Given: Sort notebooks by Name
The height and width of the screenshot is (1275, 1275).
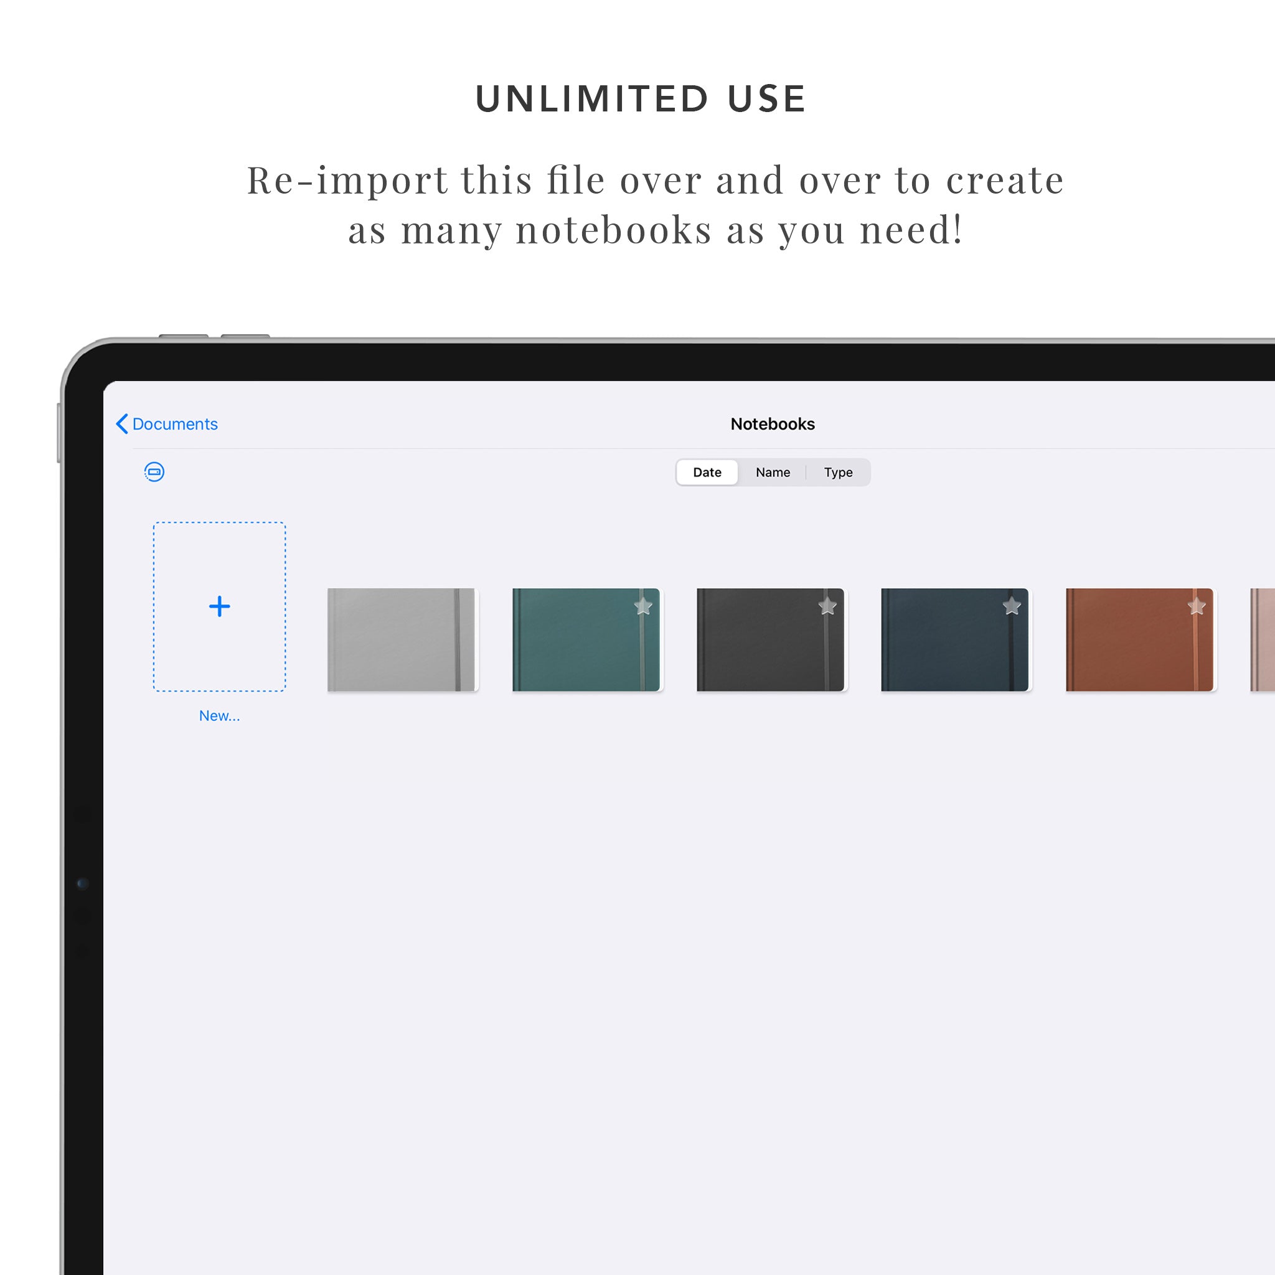Looking at the screenshot, I should pos(772,473).
